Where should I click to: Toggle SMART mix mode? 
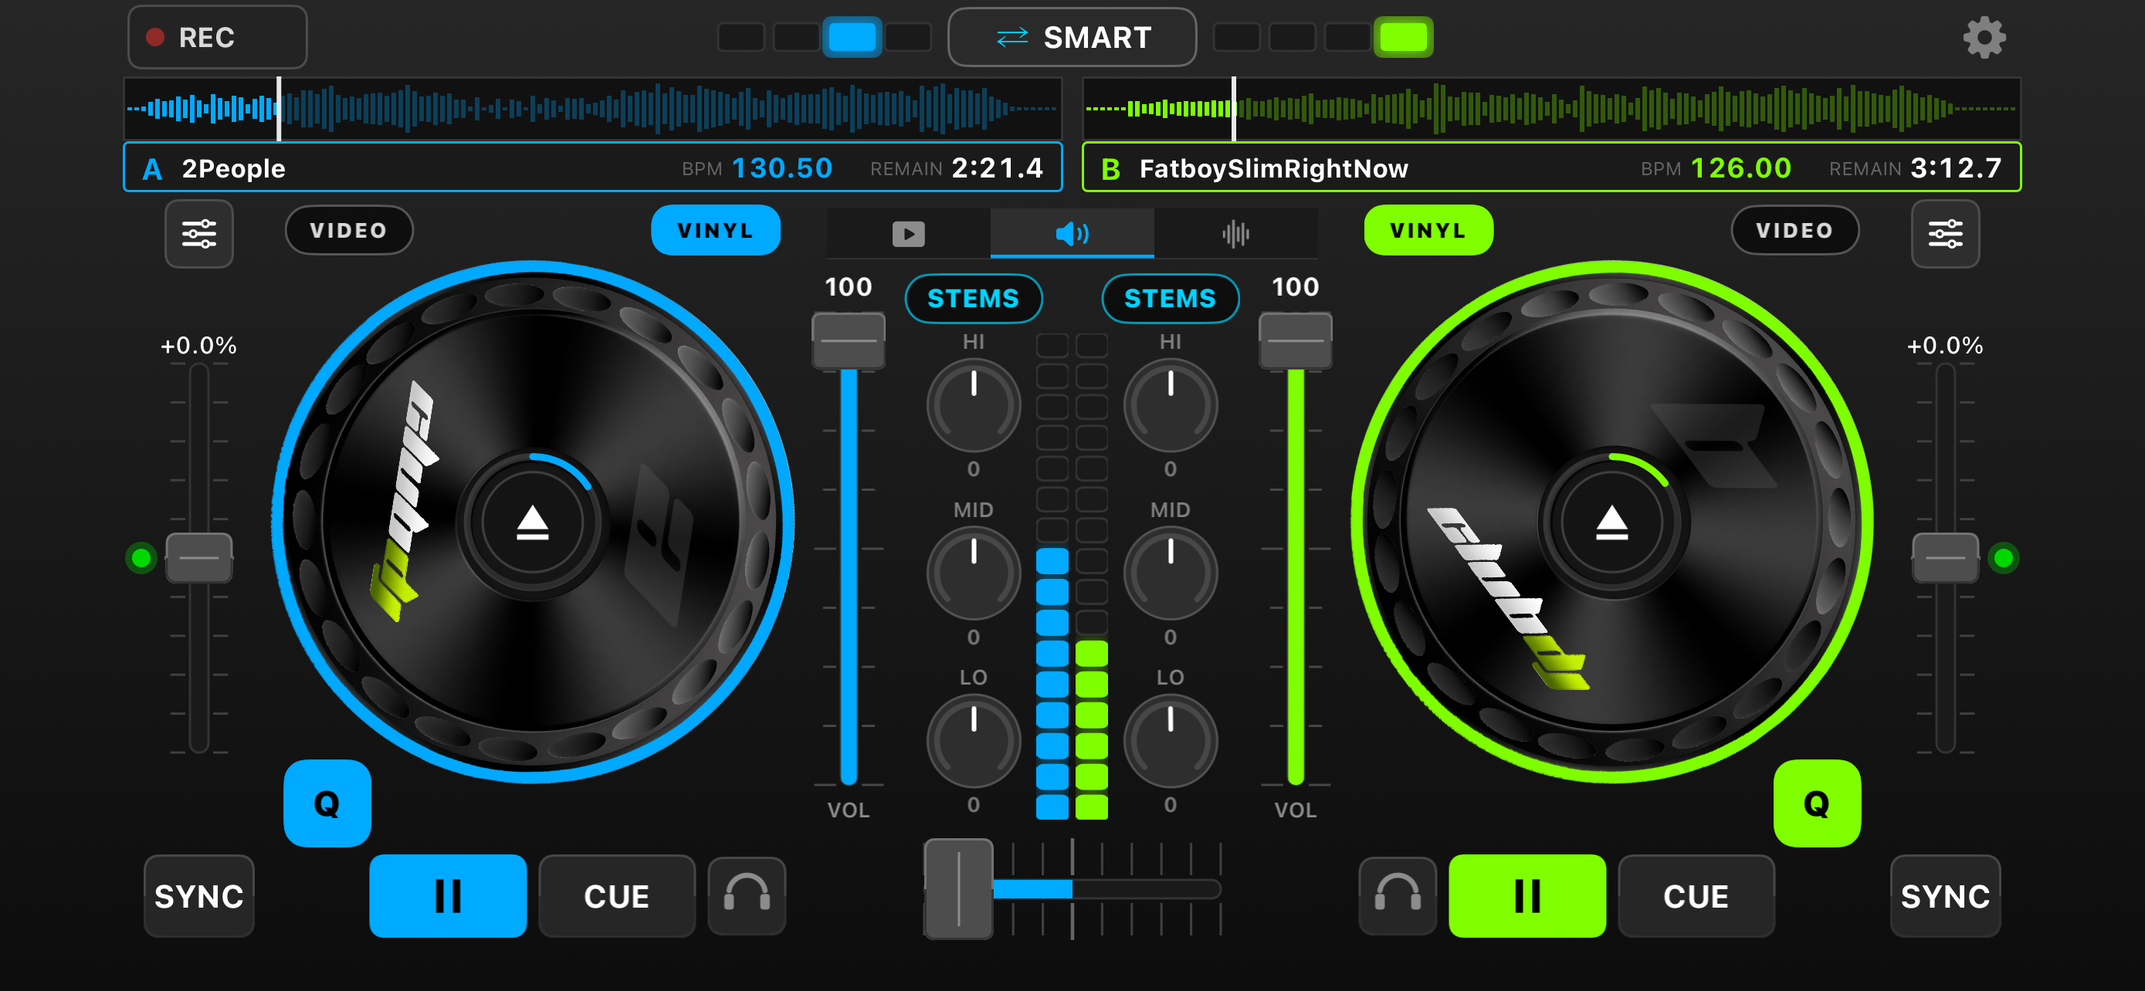pos(1072,38)
